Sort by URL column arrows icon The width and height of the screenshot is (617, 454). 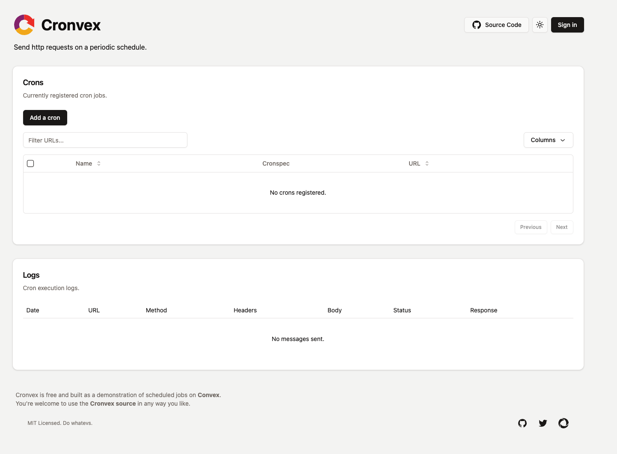pyautogui.click(x=427, y=163)
